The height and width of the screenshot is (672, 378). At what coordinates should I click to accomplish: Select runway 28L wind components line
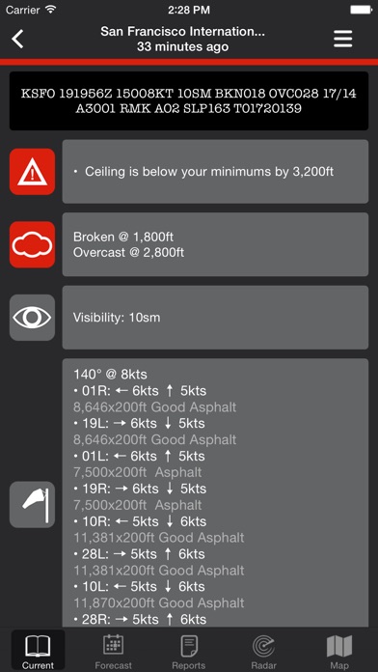(139, 554)
